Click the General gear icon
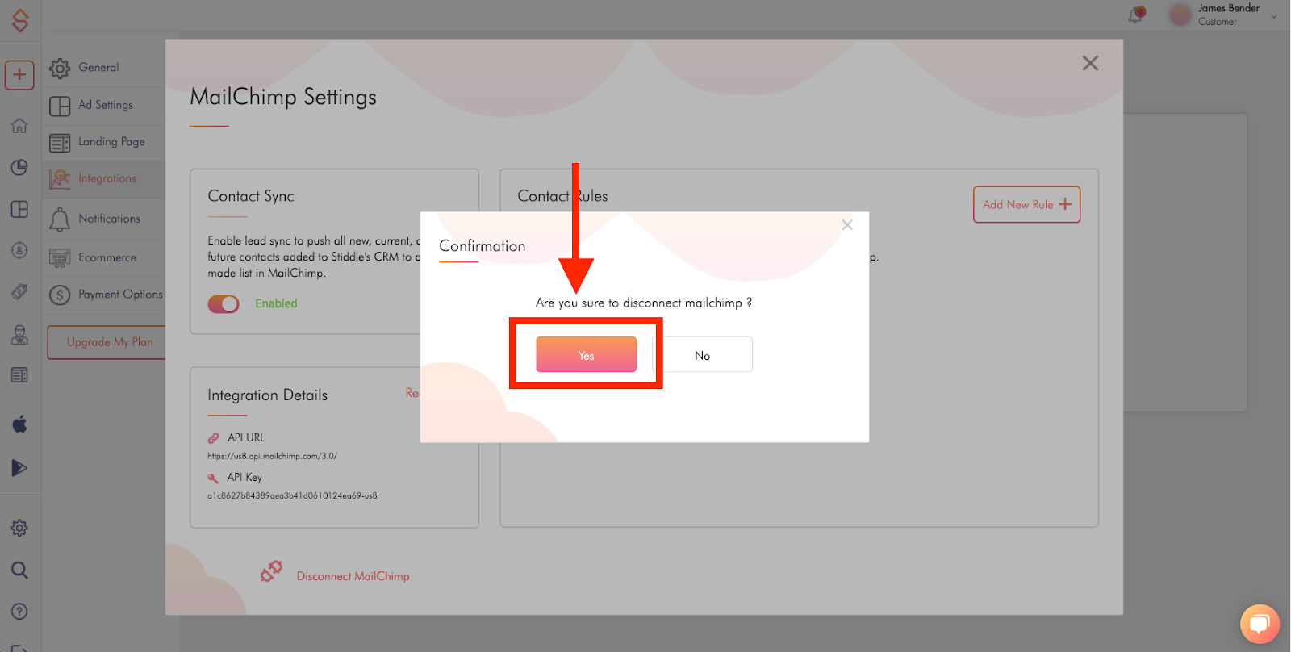Screen dimensions: 1291x652 [60, 69]
